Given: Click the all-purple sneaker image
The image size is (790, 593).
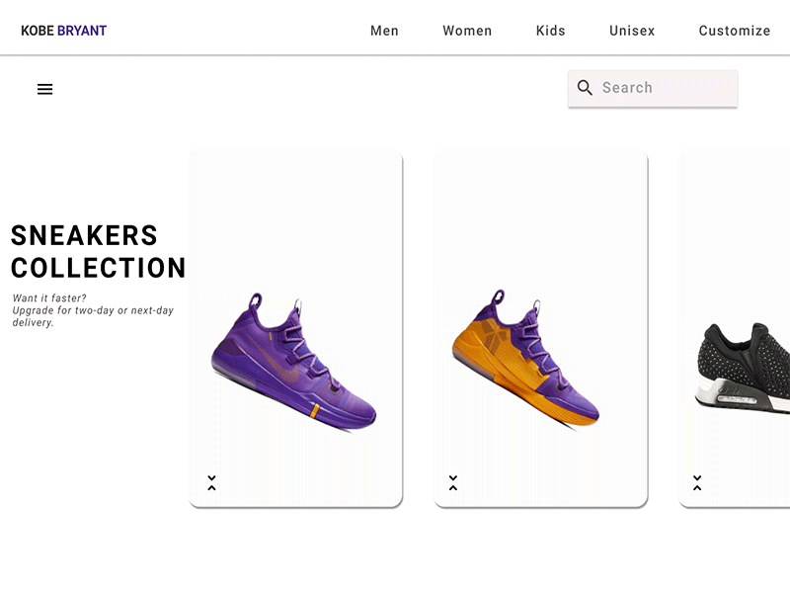Looking at the screenshot, I should click(x=294, y=364).
